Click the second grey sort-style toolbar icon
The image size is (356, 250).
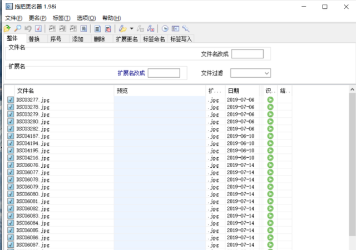[x=62, y=28]
